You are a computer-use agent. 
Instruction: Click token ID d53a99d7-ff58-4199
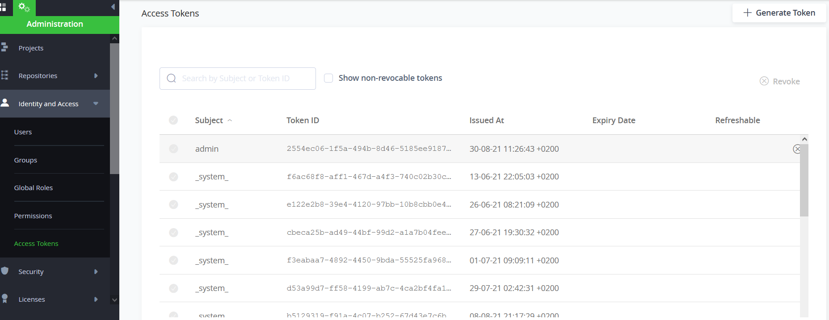[369, 288]
